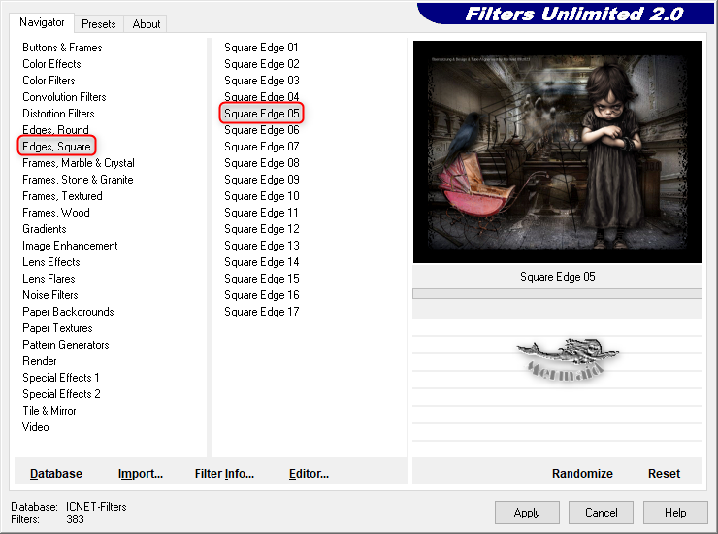Viewport: 718px width, 534px height.
Task: Choose Paper Backgrounds category
Action: point(68,312)
